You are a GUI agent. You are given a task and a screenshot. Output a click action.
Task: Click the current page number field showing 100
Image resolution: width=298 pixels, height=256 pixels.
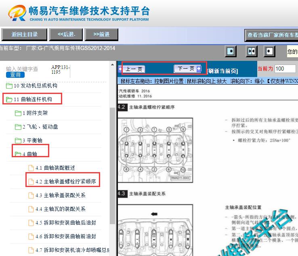[285, 69]
